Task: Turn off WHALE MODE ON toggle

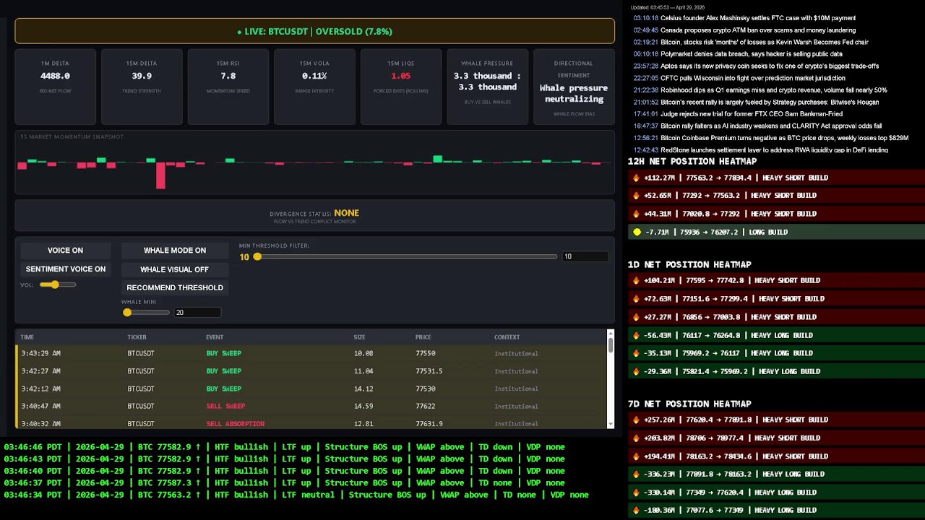Action: [175, 251]
